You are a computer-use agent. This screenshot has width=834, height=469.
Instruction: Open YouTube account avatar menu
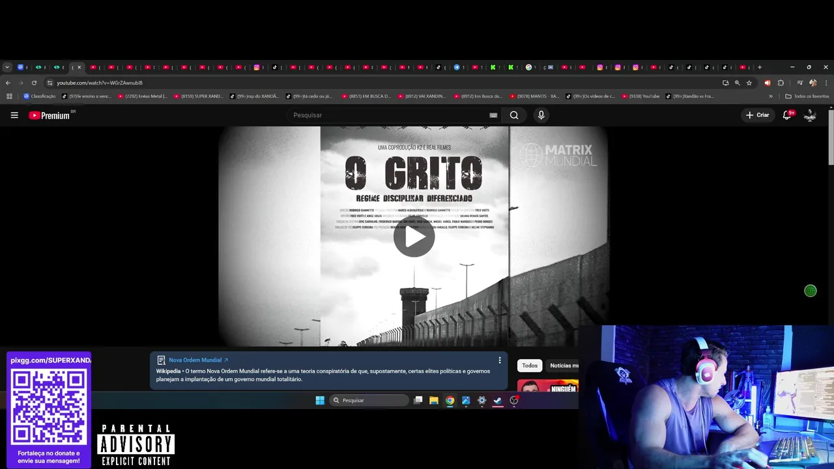[810, 115]
